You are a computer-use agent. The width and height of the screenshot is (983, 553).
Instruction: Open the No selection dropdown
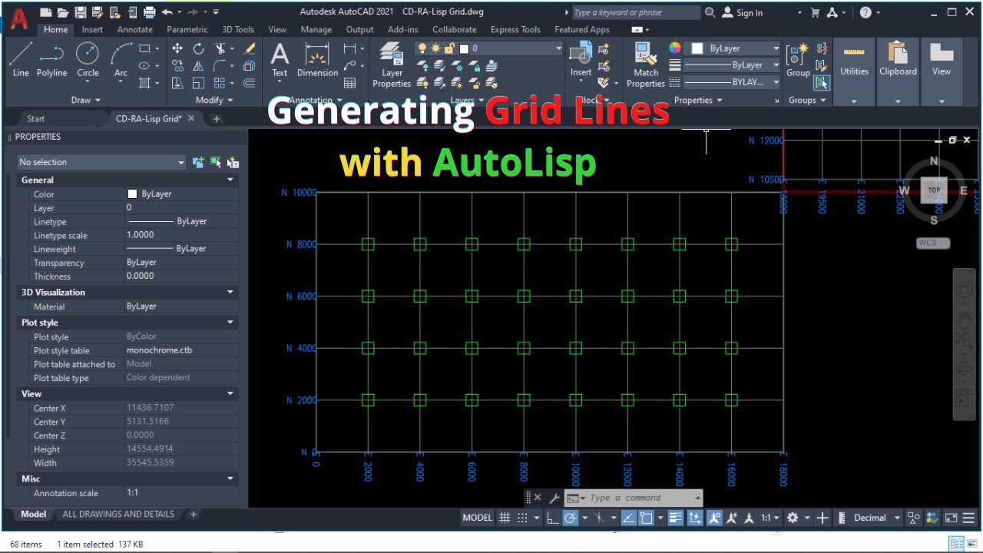[x=102, y=162]
